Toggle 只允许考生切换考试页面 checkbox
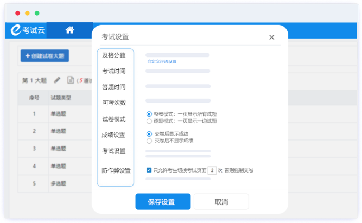Screen dimensions: 362x223 (149, 170)
